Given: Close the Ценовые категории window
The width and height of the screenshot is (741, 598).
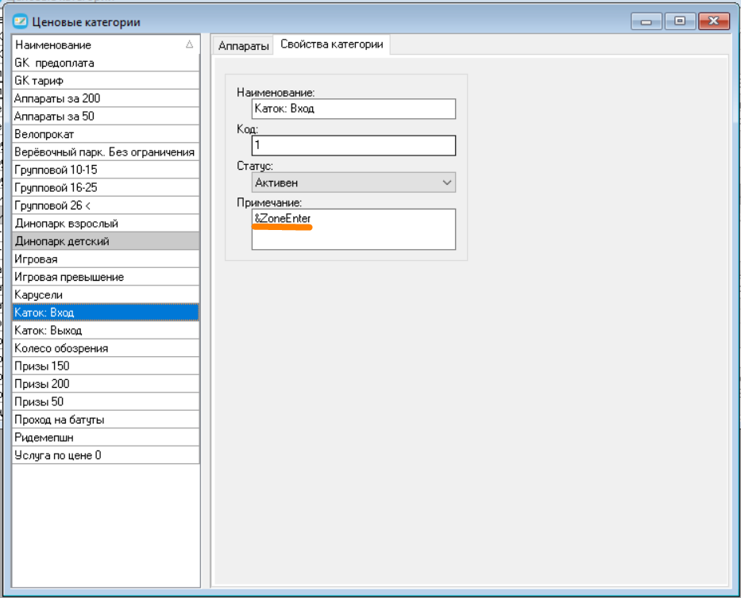Looking at the screenshot, I should tap(713, 21).
